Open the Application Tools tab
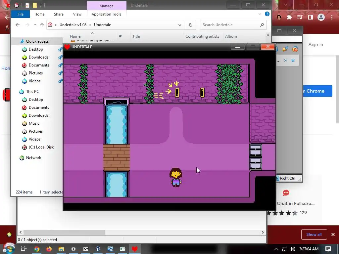This screenshot has width=339, height=254. 106,14
